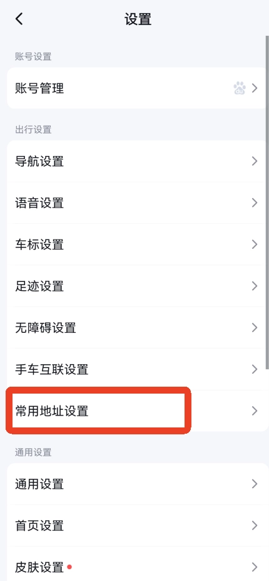Open 语音设置 entry
The width and height of the screenshot is (269, 581).
click(137, 202)
